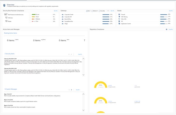Go to next System Messages page arrow
The width and height of the screenshot is (176, 115).
click(72, 90)
